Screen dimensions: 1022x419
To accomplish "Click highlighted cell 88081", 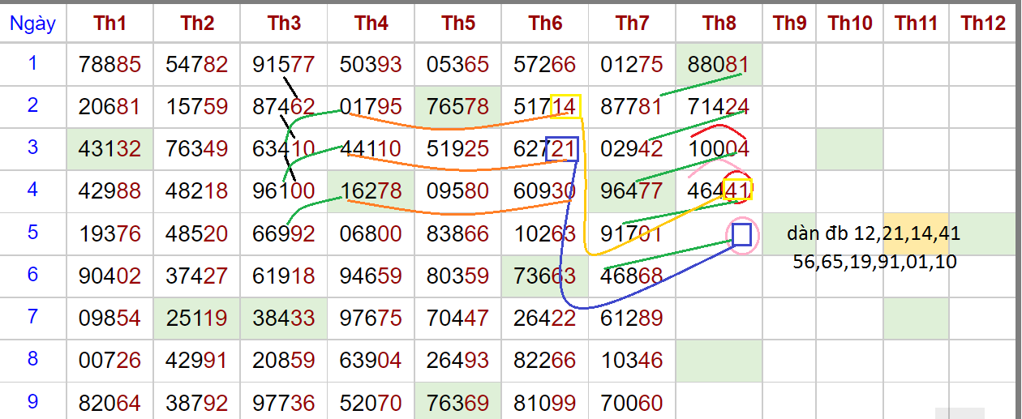I will [x=719, y=64].
